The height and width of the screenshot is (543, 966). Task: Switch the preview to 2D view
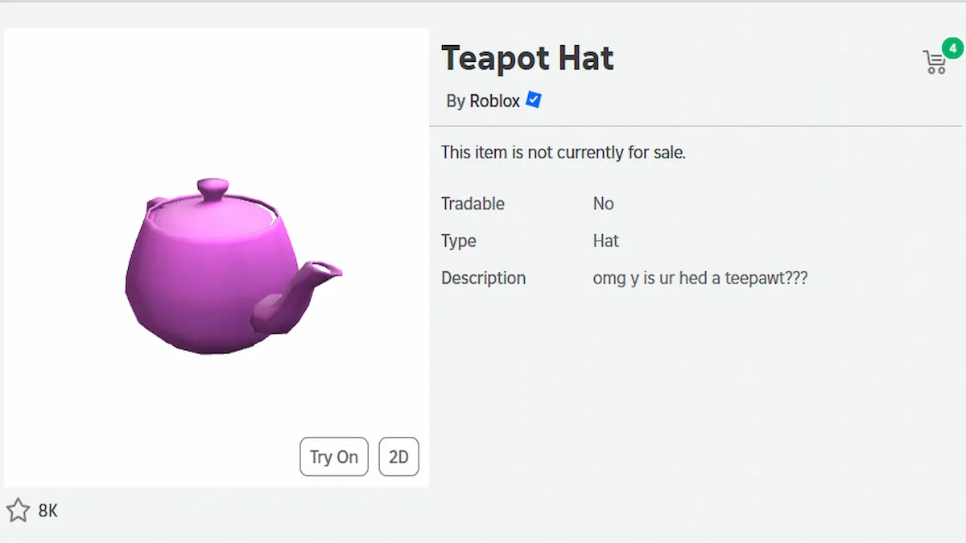[x=398, y=457]
